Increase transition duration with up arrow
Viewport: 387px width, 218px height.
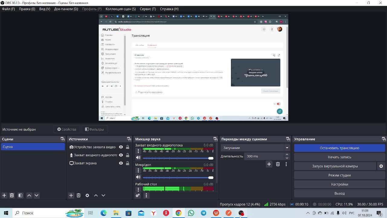coord(287,155)
